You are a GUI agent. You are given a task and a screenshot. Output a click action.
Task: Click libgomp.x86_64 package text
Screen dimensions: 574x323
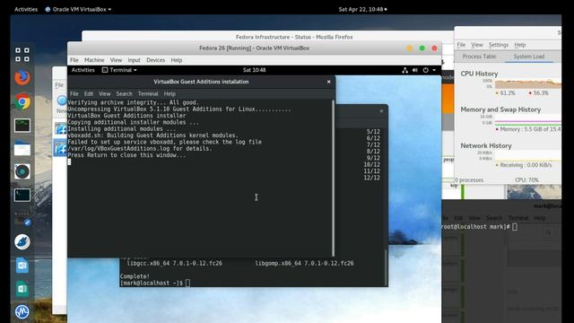[x=304, y=263]
